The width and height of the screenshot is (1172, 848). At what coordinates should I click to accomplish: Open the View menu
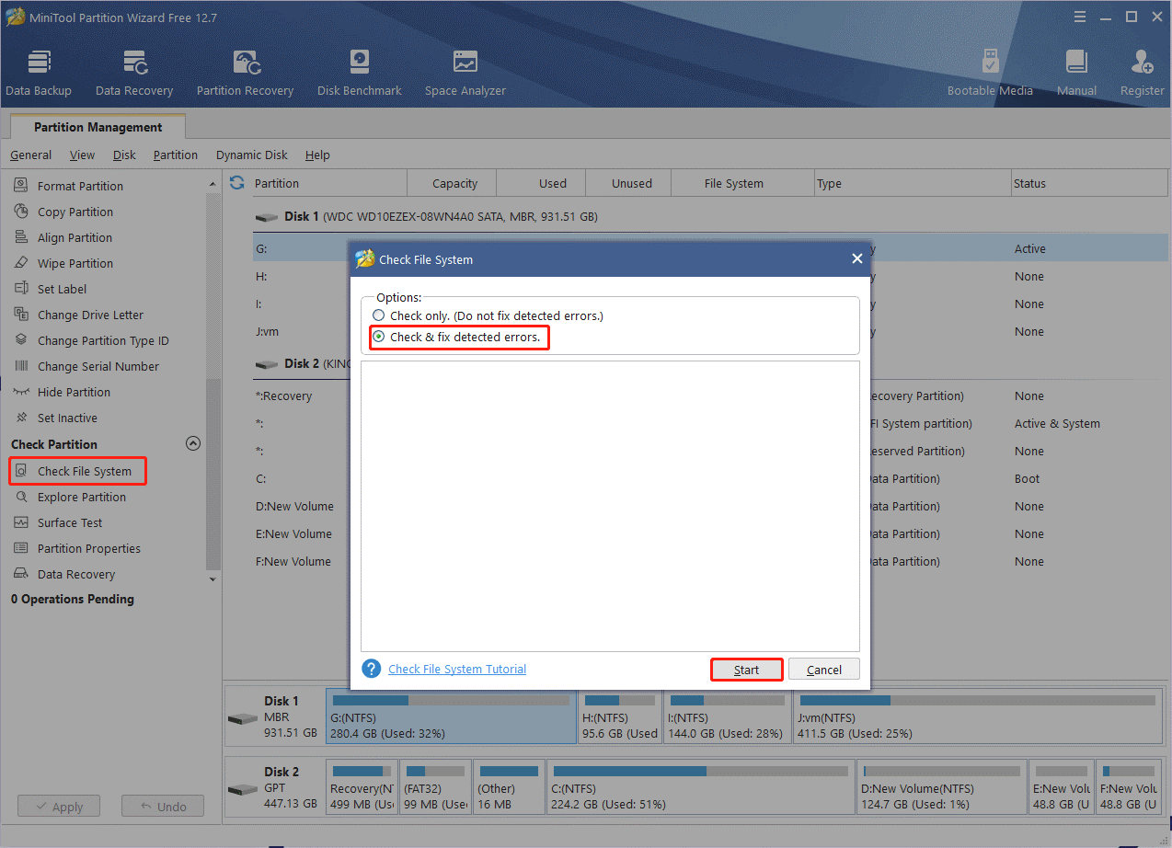click(x=82, y=155)
